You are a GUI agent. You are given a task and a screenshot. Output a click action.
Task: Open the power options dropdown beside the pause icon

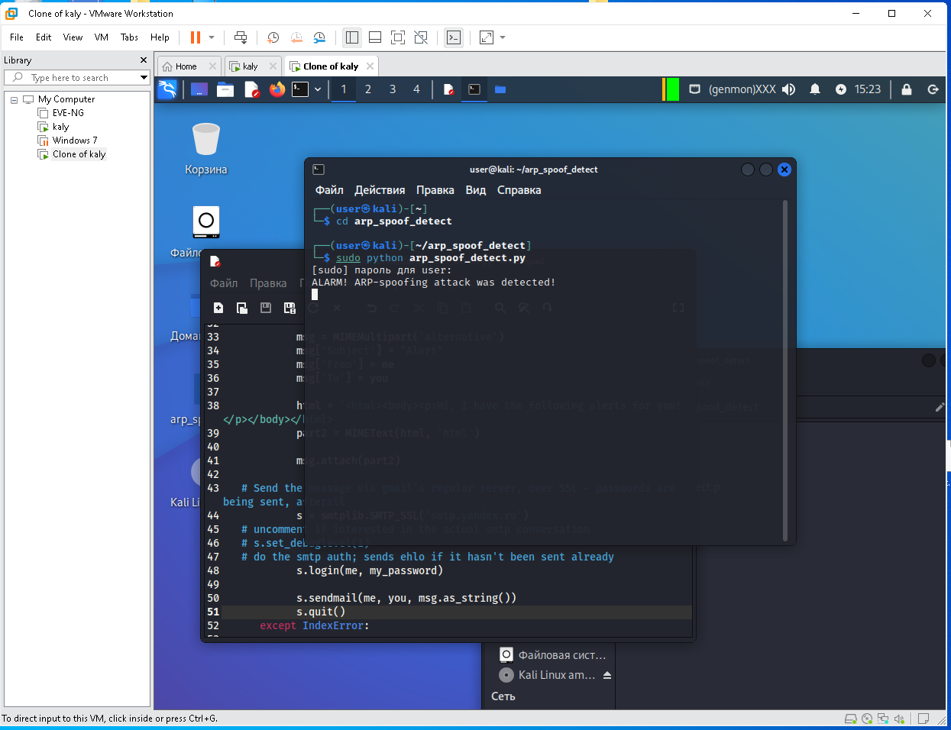tap(212, 37)
